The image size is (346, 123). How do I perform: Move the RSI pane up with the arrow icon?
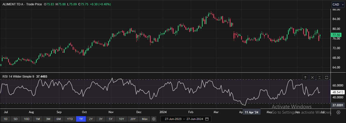point(306,77)
